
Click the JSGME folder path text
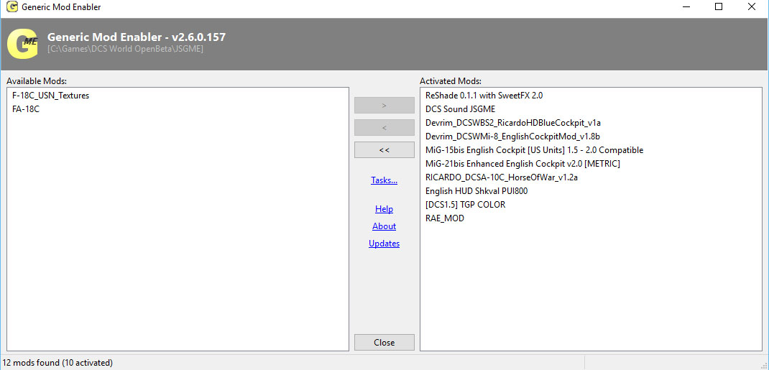[x=126, y=49]
